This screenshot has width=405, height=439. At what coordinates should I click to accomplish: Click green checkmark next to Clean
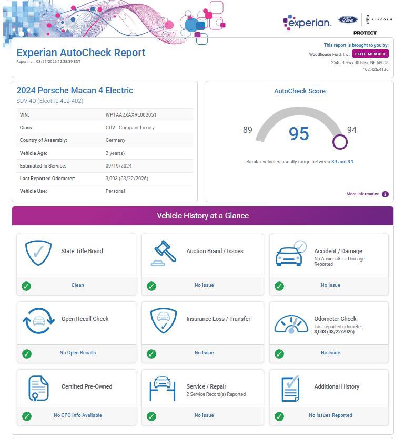pyautogui.click(x=26, y=286)
